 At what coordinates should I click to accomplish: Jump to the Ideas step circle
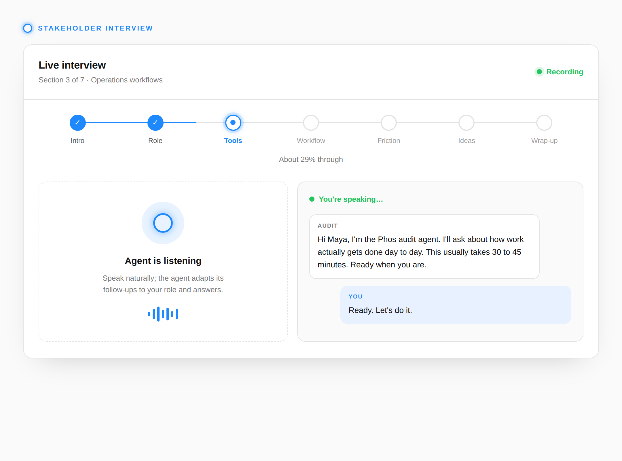466,123
